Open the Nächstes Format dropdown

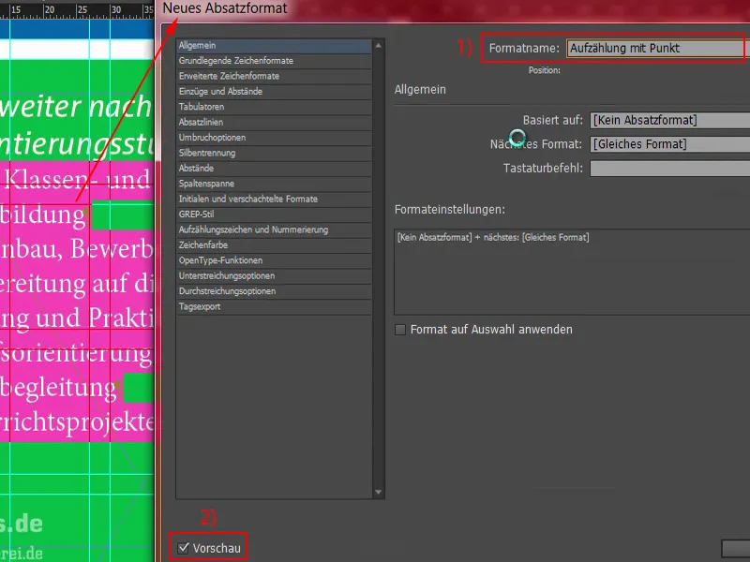pos(669,144)
